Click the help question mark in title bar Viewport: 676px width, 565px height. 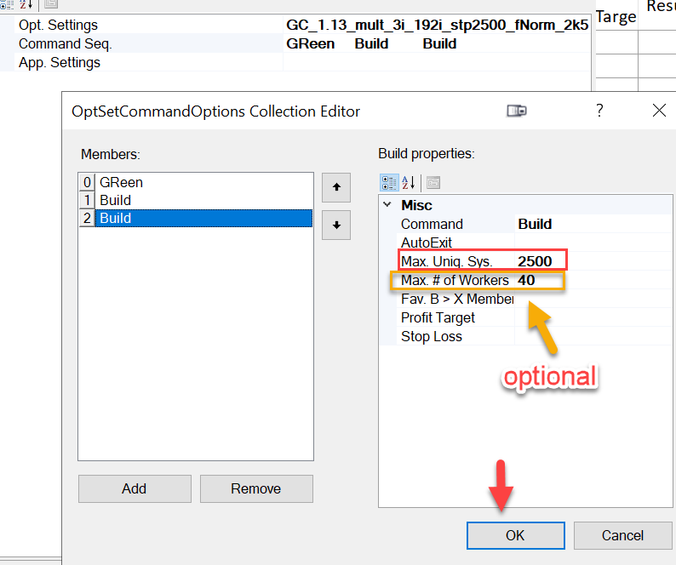(x=599, y=111)
